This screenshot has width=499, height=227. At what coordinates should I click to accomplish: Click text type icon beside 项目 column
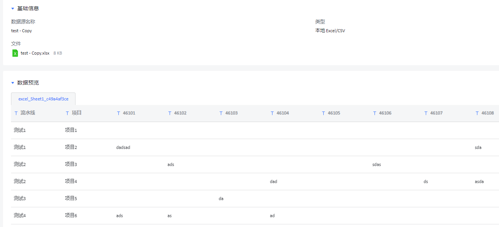[x=67, y=113]
